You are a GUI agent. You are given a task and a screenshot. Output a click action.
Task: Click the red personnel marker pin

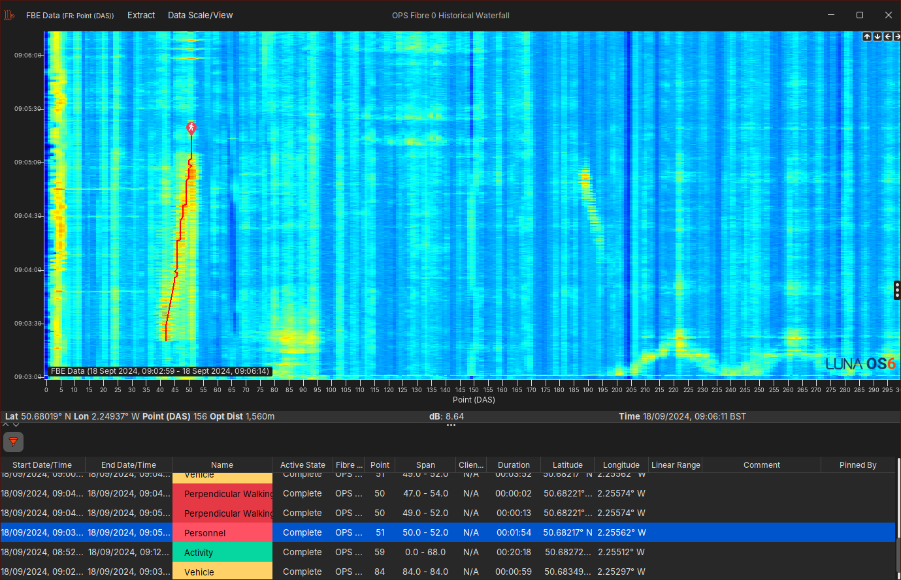point(191,127)
